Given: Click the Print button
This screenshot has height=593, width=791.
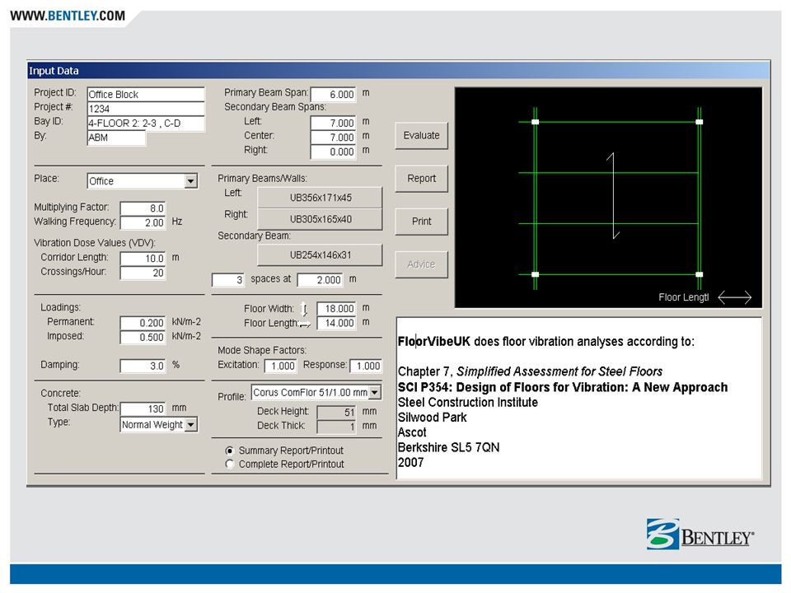Looking at the screenshot, I should 421,222.
